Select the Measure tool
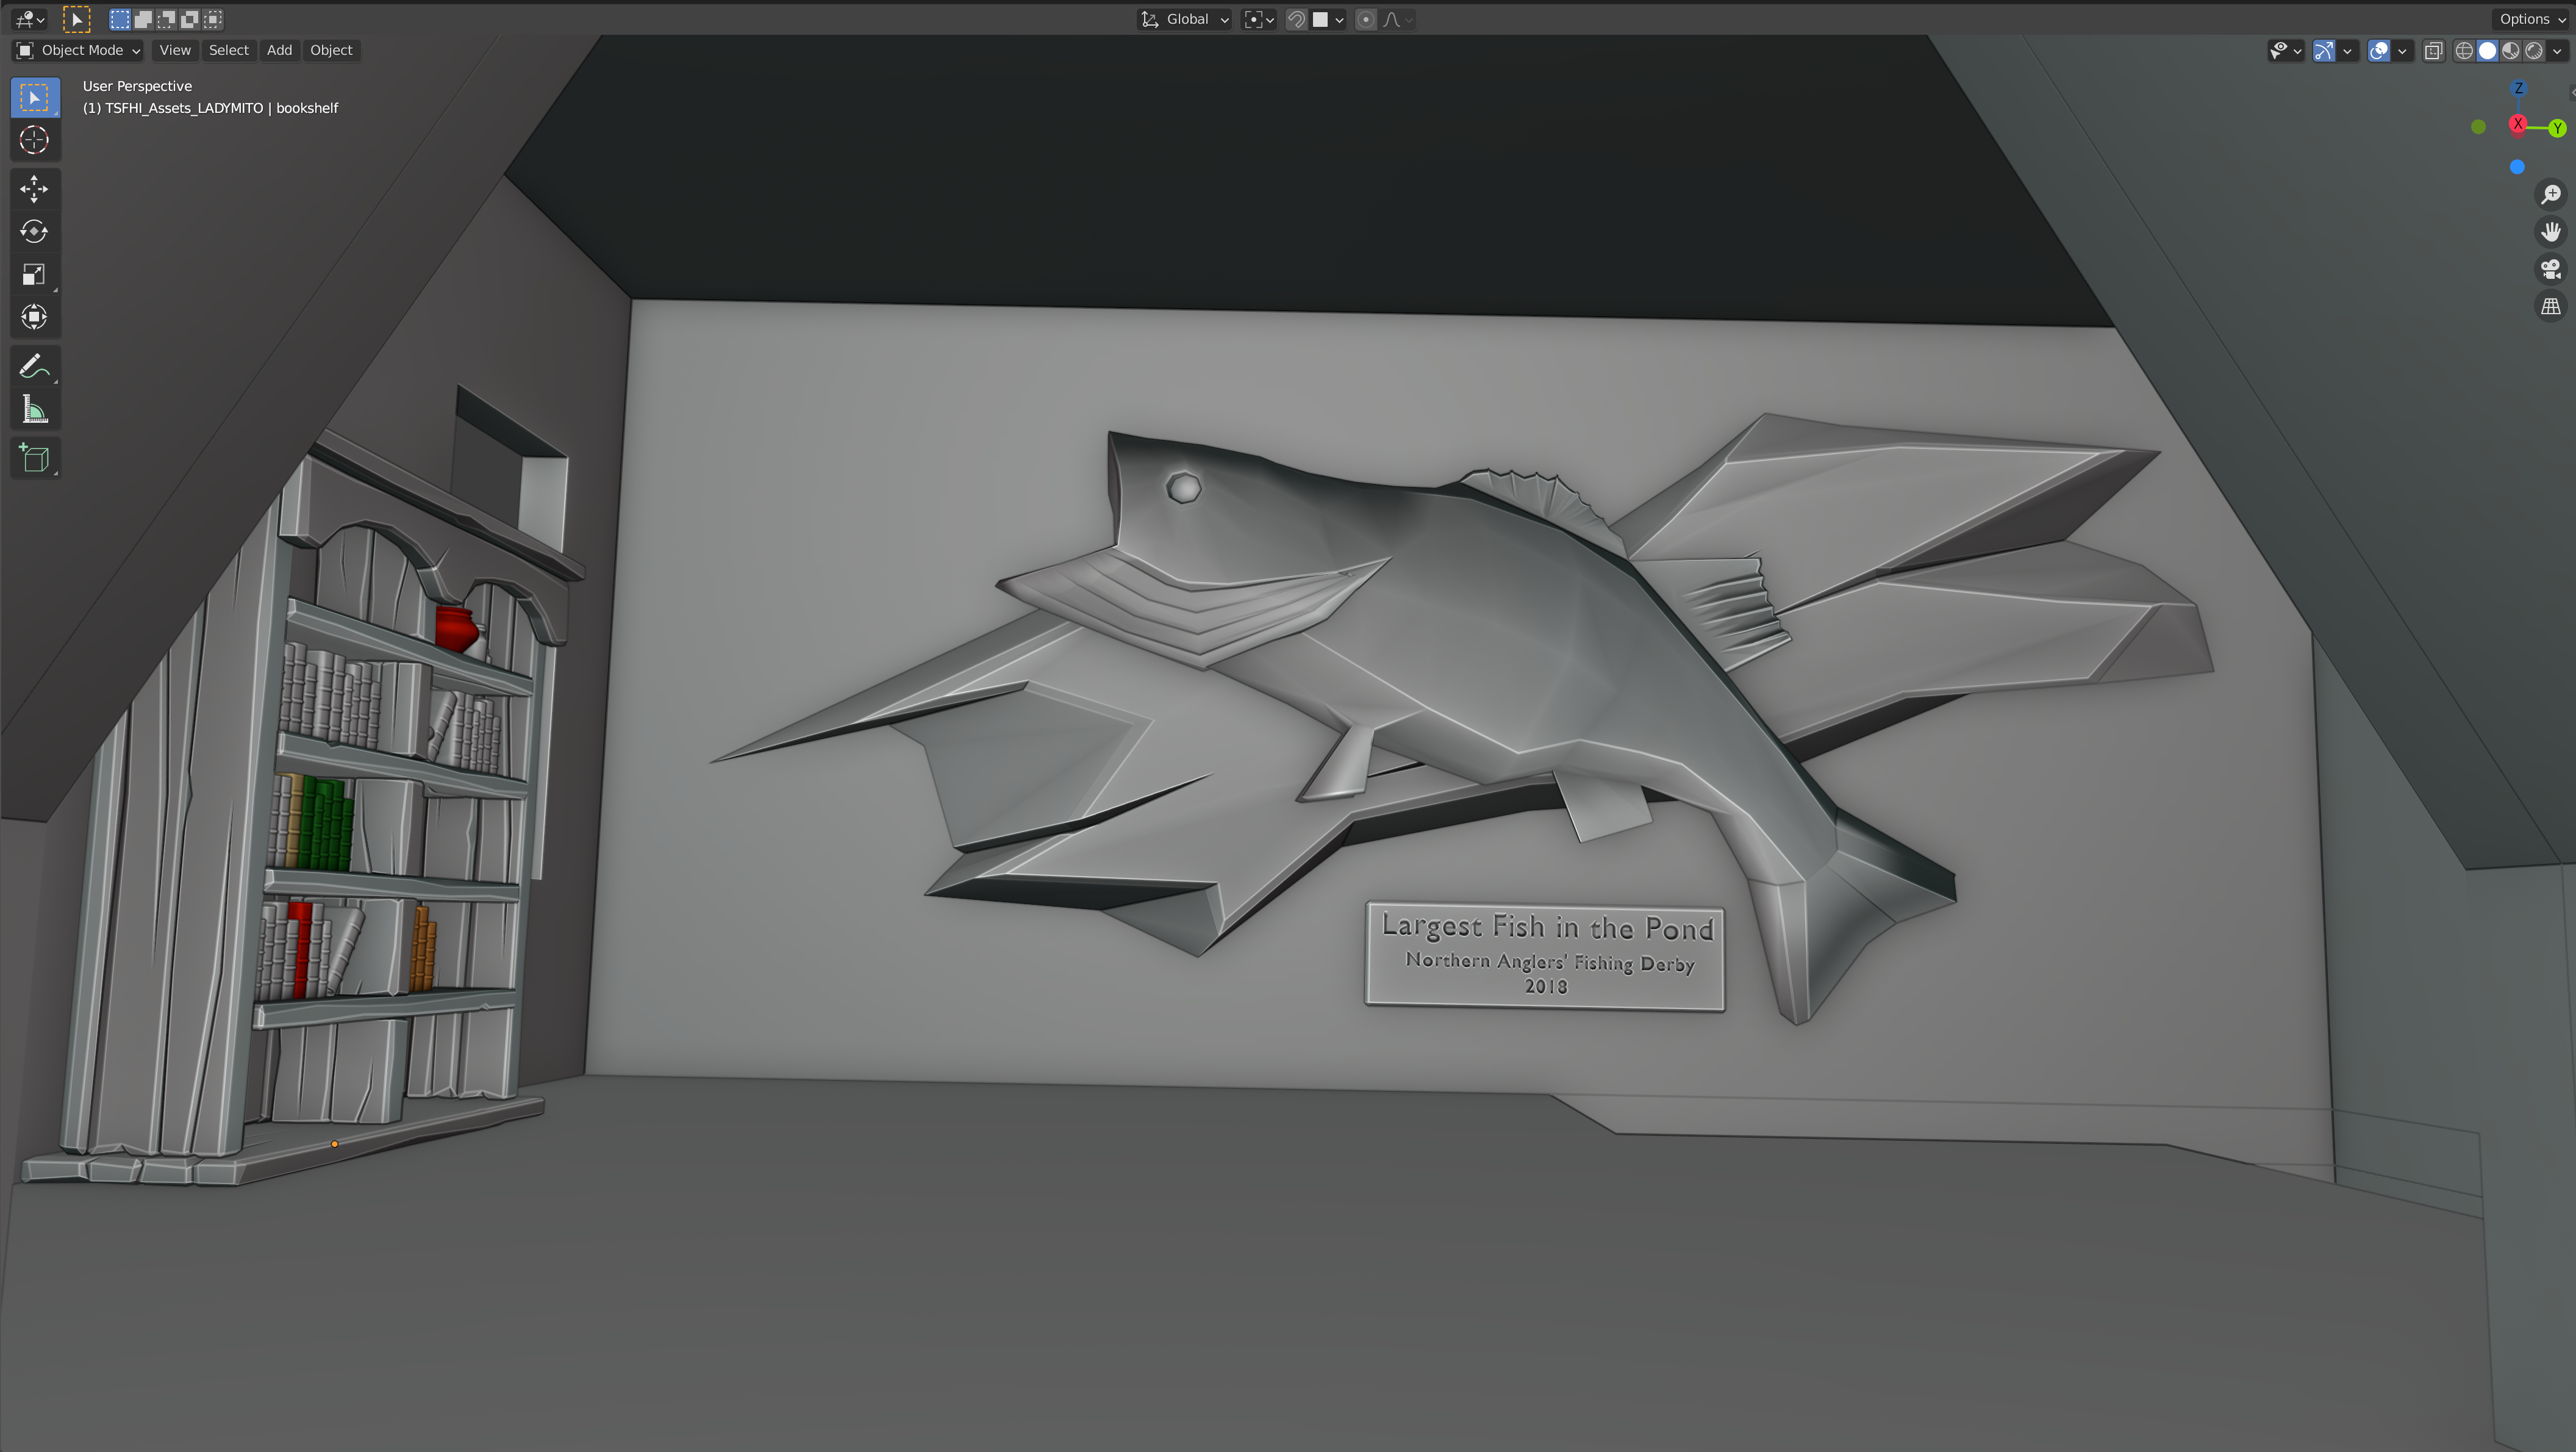Viewport: 2576px width, 1452px height. coord(34,409)
